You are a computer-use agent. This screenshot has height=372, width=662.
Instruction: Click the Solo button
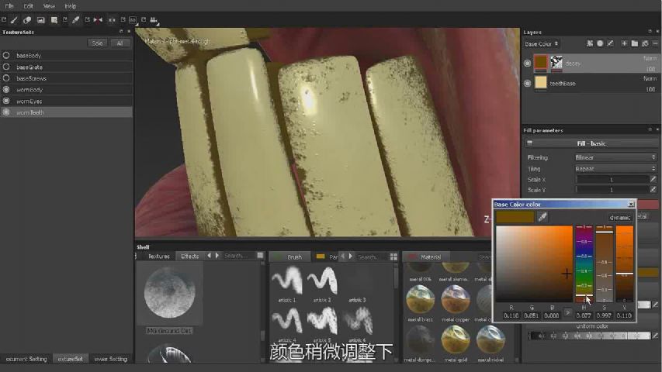click(x=97, y=43)
